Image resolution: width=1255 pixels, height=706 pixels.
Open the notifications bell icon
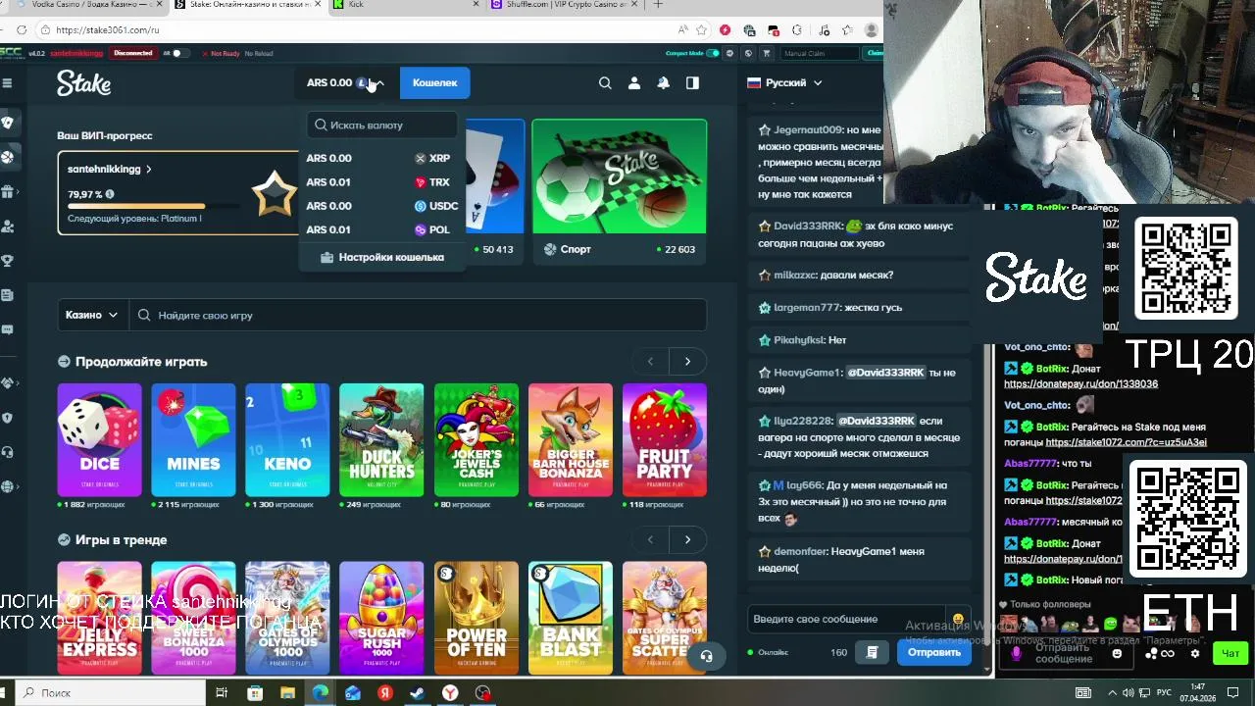664,83
